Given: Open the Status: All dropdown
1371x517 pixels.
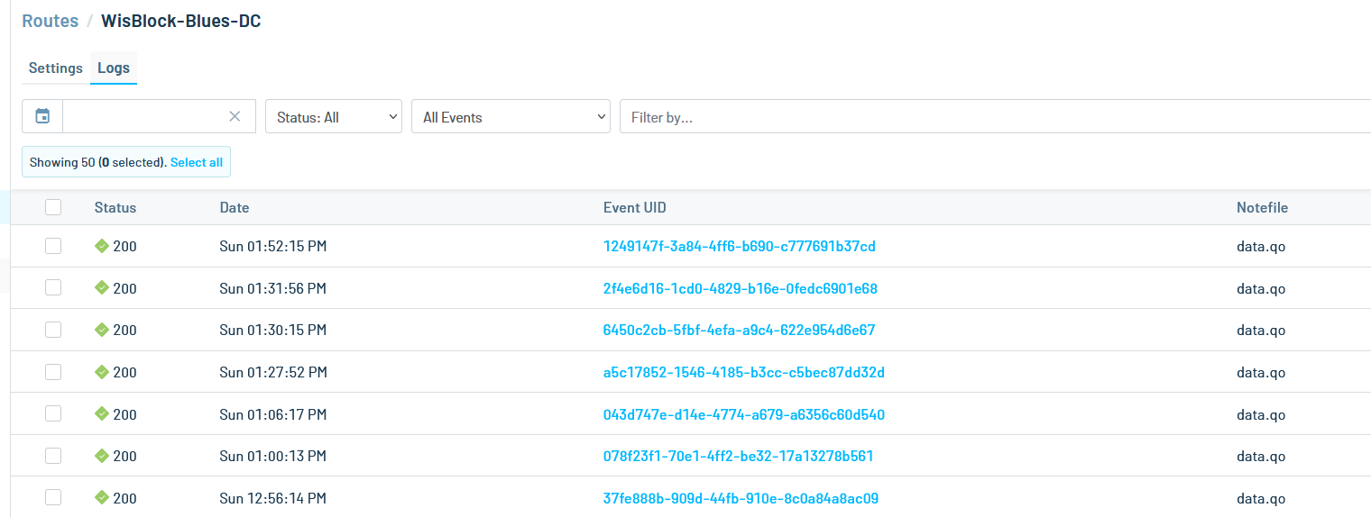Looking at the screenshot, I should (x=334, y=117).
